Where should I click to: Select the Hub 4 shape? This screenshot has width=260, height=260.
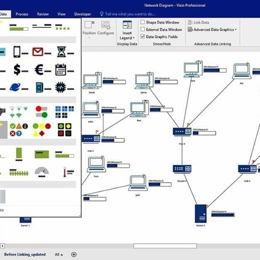[247, 169]
